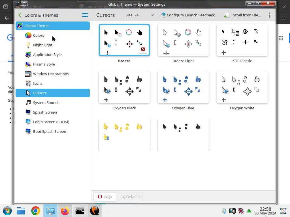Image resolution: width=290 pixels, height=217 pixels.
Task: Launch Chrome from the taskbar
Action: [36, 211]
